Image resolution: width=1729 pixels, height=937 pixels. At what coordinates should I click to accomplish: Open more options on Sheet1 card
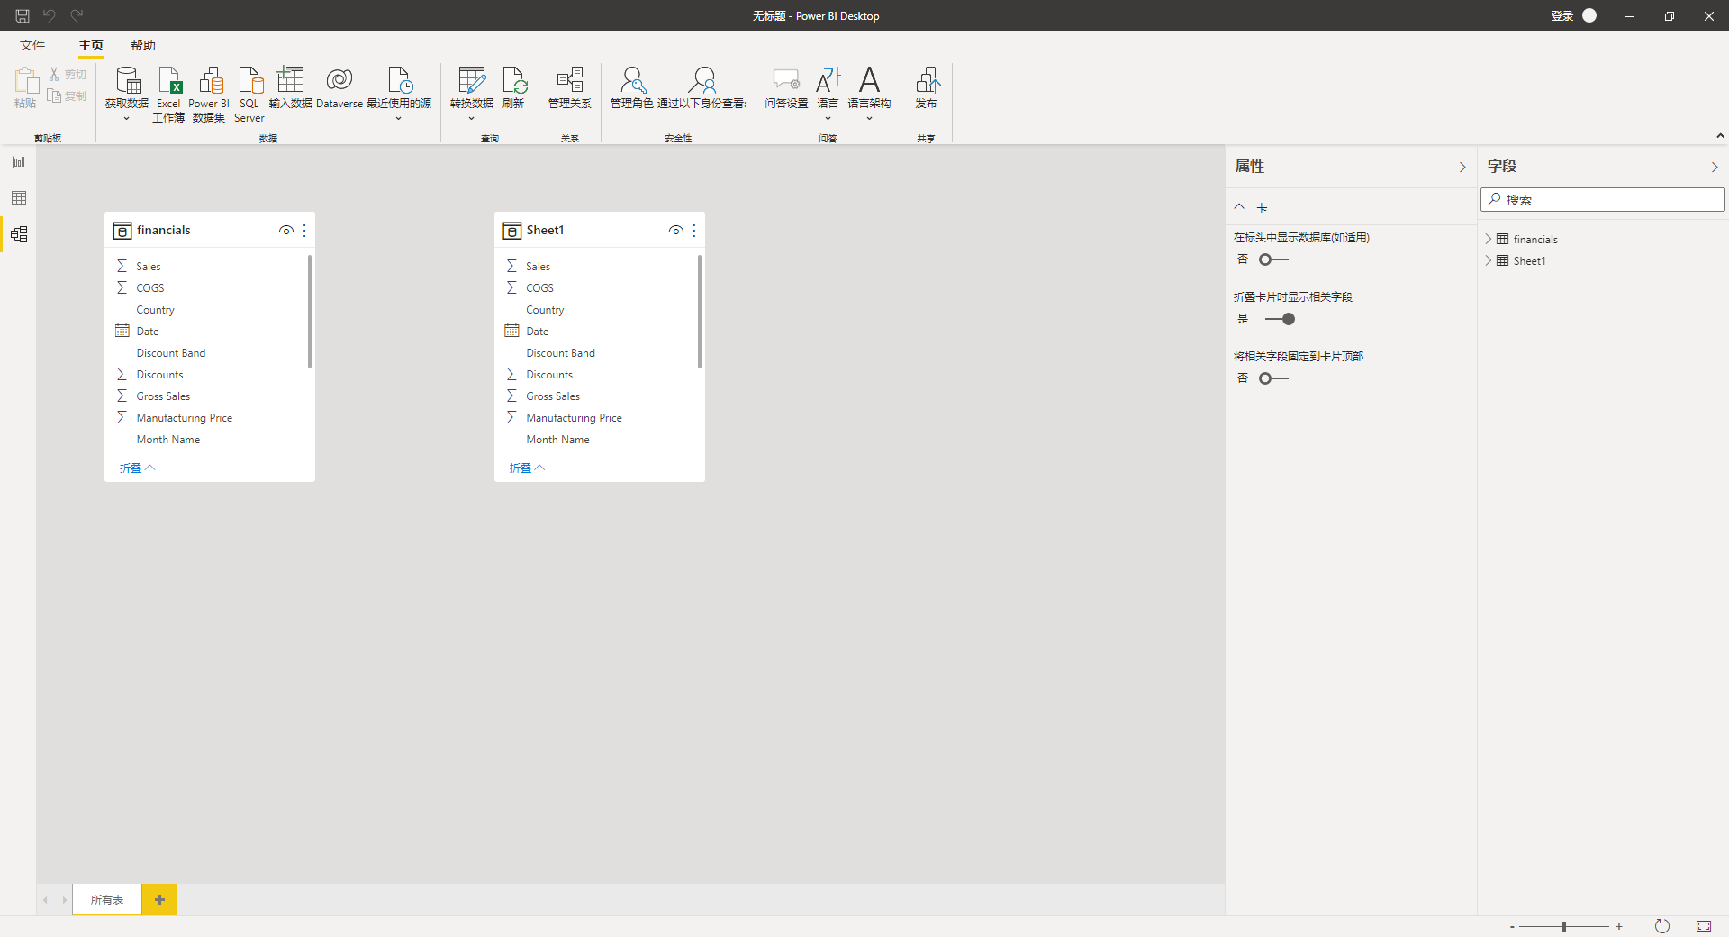[x=694, y=231]
